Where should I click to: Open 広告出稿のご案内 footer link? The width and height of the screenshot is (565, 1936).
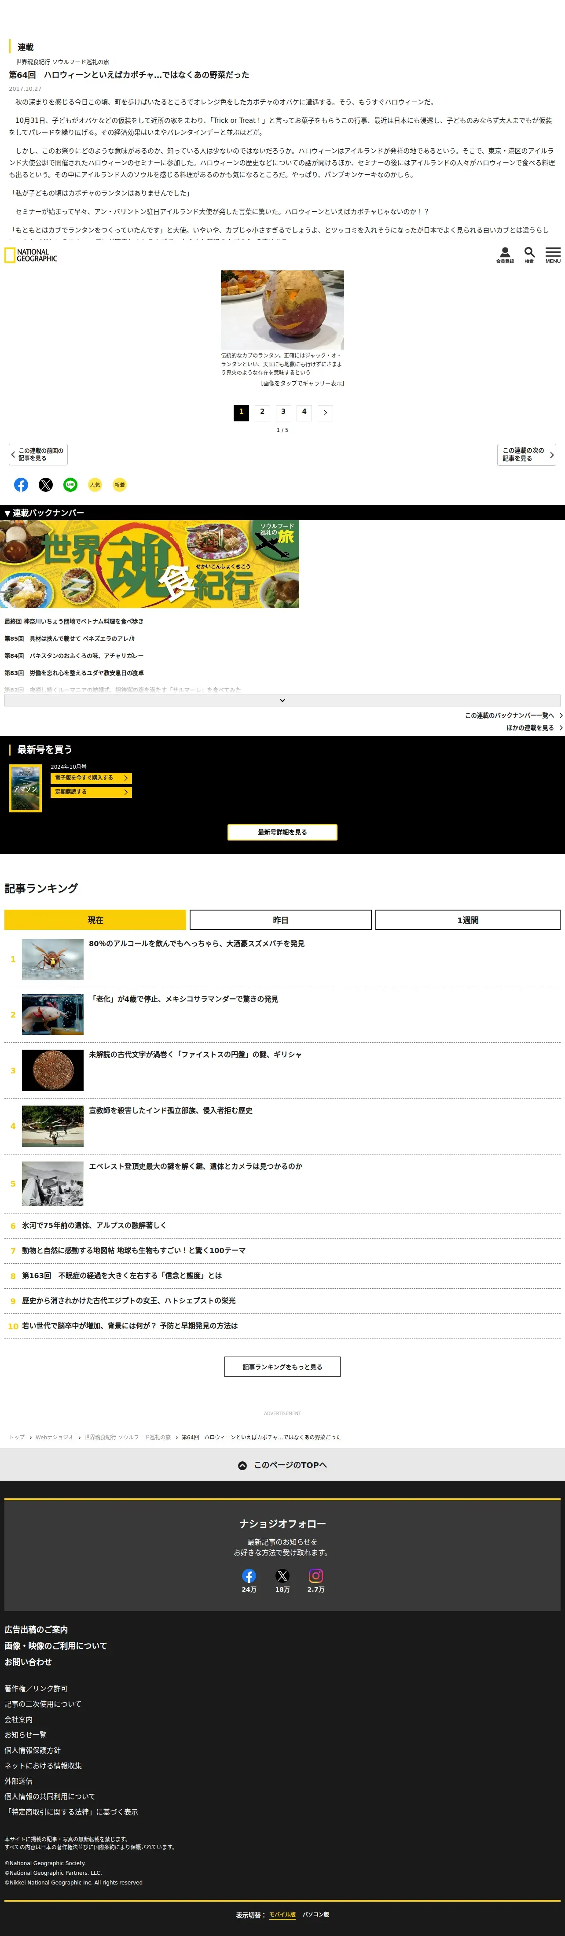coord(36,1630)
